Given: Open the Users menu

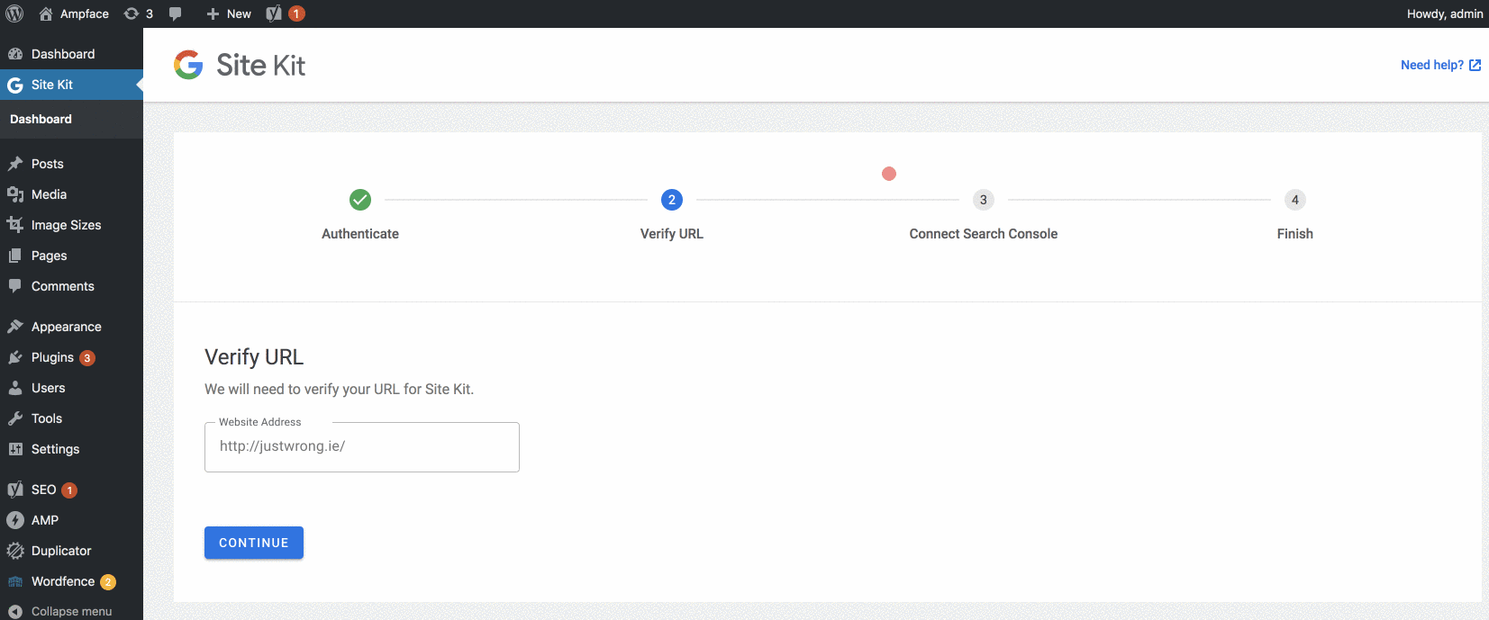Looking at the screenshot, I should pos(71,388).
